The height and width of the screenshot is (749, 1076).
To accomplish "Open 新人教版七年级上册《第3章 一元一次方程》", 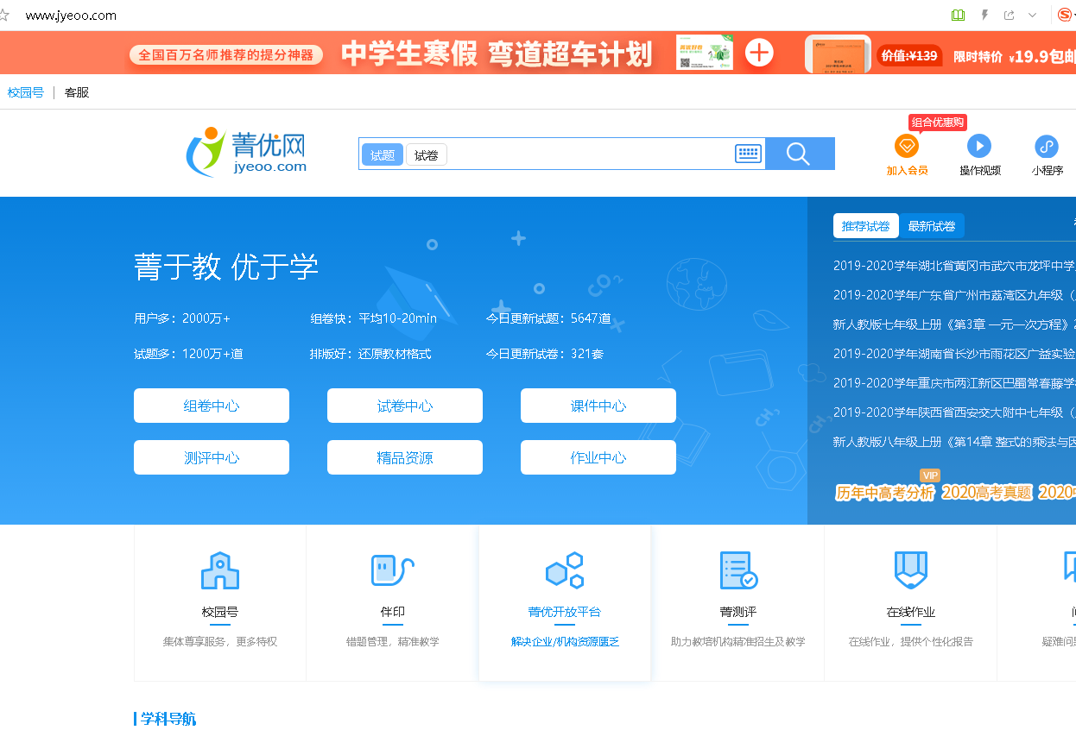I will tap(954, 324).
